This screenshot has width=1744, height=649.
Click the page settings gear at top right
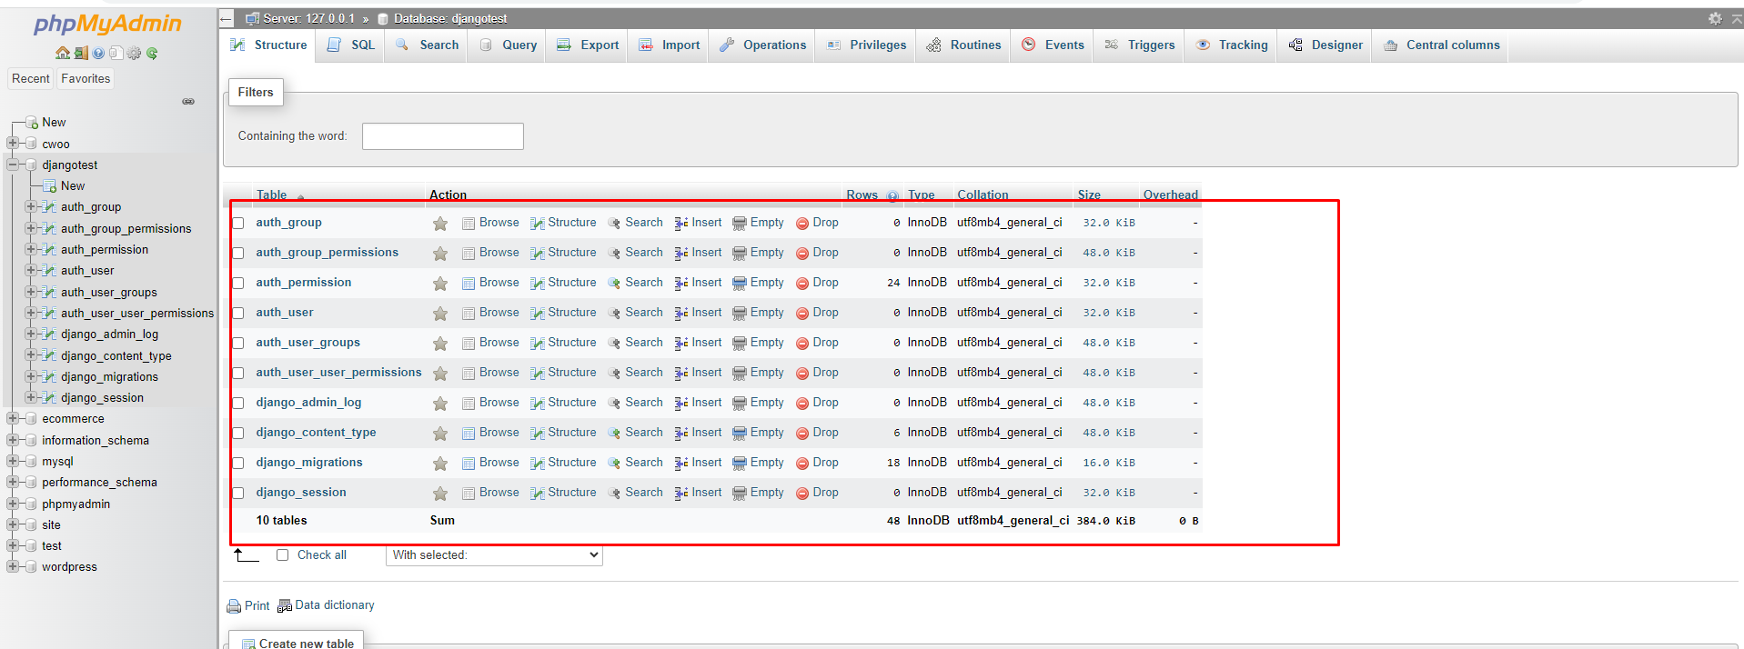click(1714, 18)
